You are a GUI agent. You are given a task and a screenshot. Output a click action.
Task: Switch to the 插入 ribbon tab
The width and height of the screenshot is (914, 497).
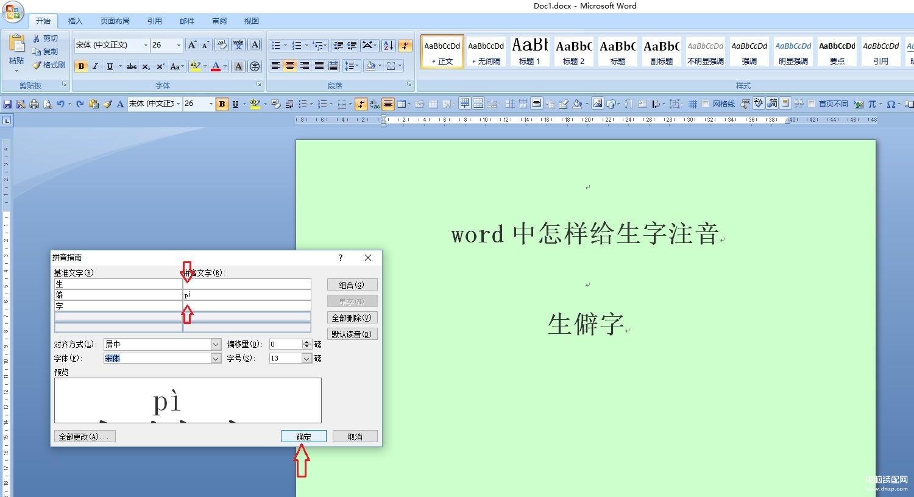click(75, 21)
